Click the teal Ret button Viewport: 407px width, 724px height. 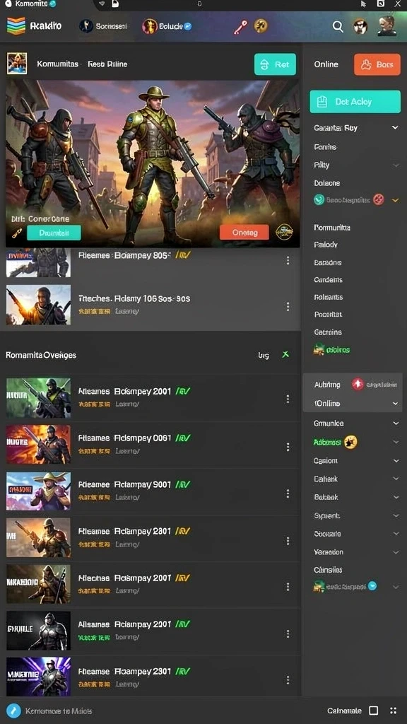(275, 64)
